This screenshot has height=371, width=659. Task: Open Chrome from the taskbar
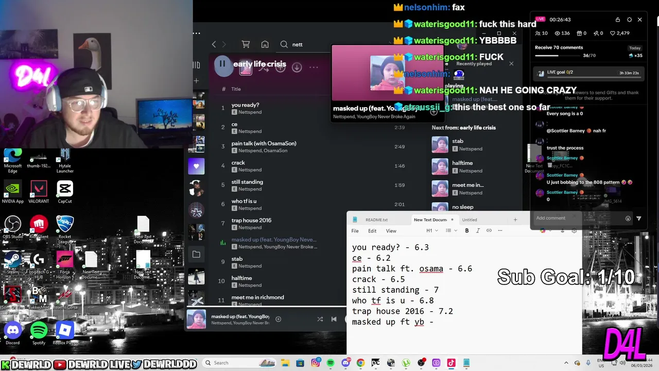360,363
